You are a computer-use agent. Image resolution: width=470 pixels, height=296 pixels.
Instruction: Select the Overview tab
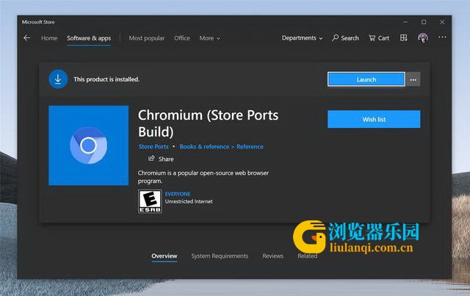pos(164,256)
